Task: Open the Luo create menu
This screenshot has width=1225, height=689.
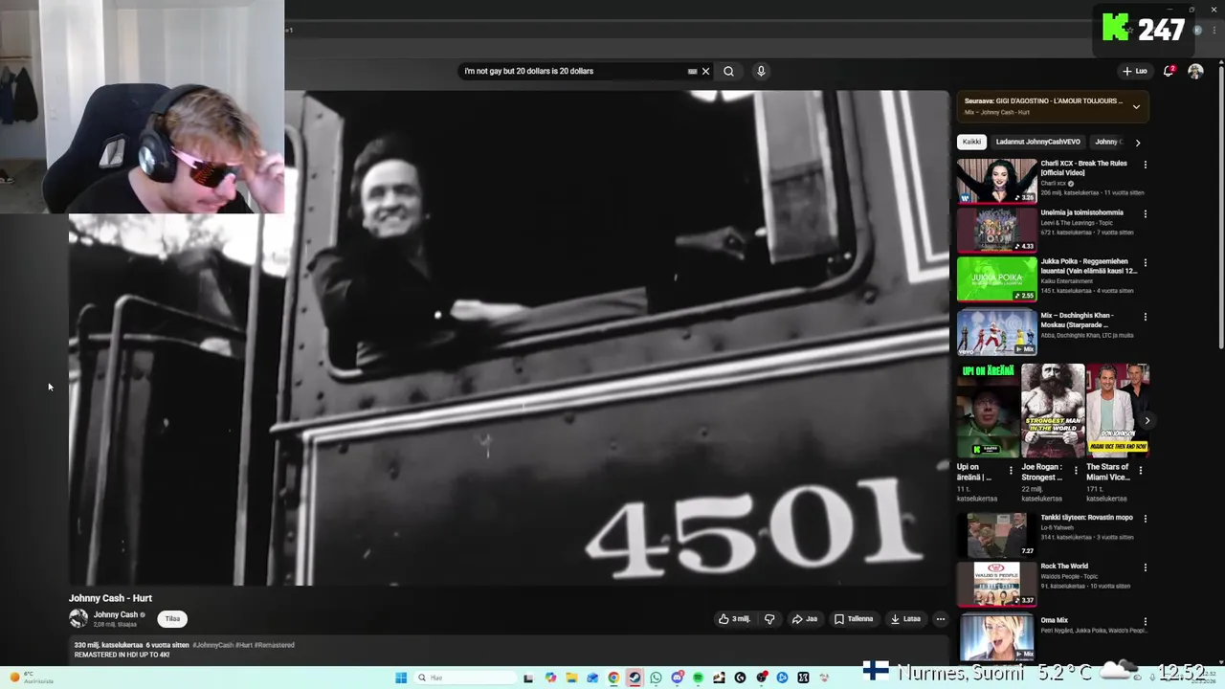Action: (1135, 71)
